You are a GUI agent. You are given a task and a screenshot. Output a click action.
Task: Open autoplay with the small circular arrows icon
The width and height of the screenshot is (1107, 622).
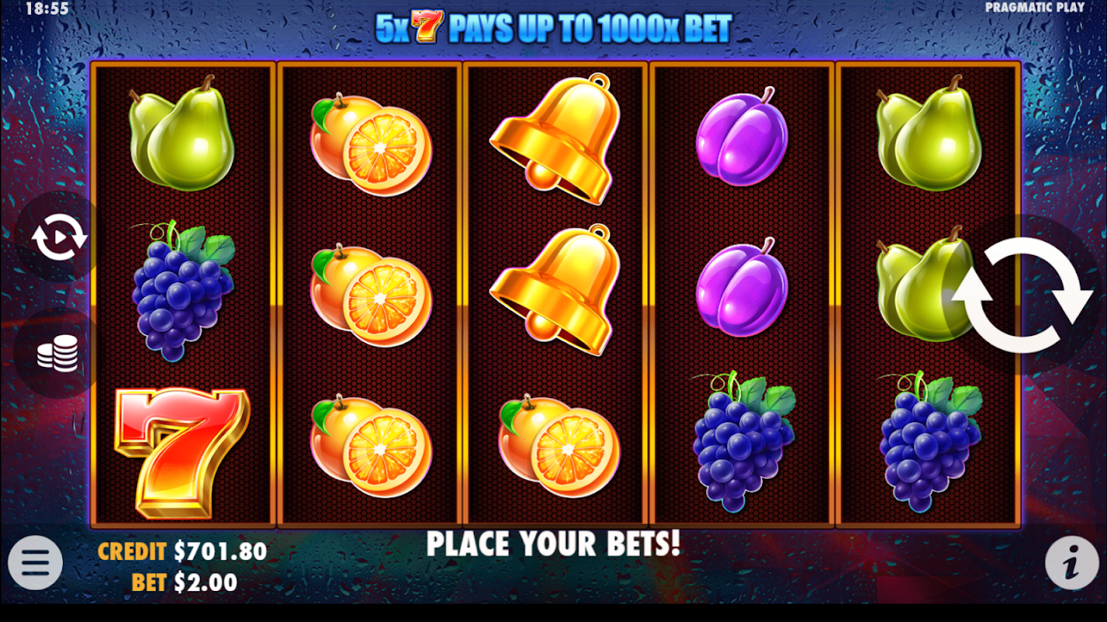(x=59, y=237)
